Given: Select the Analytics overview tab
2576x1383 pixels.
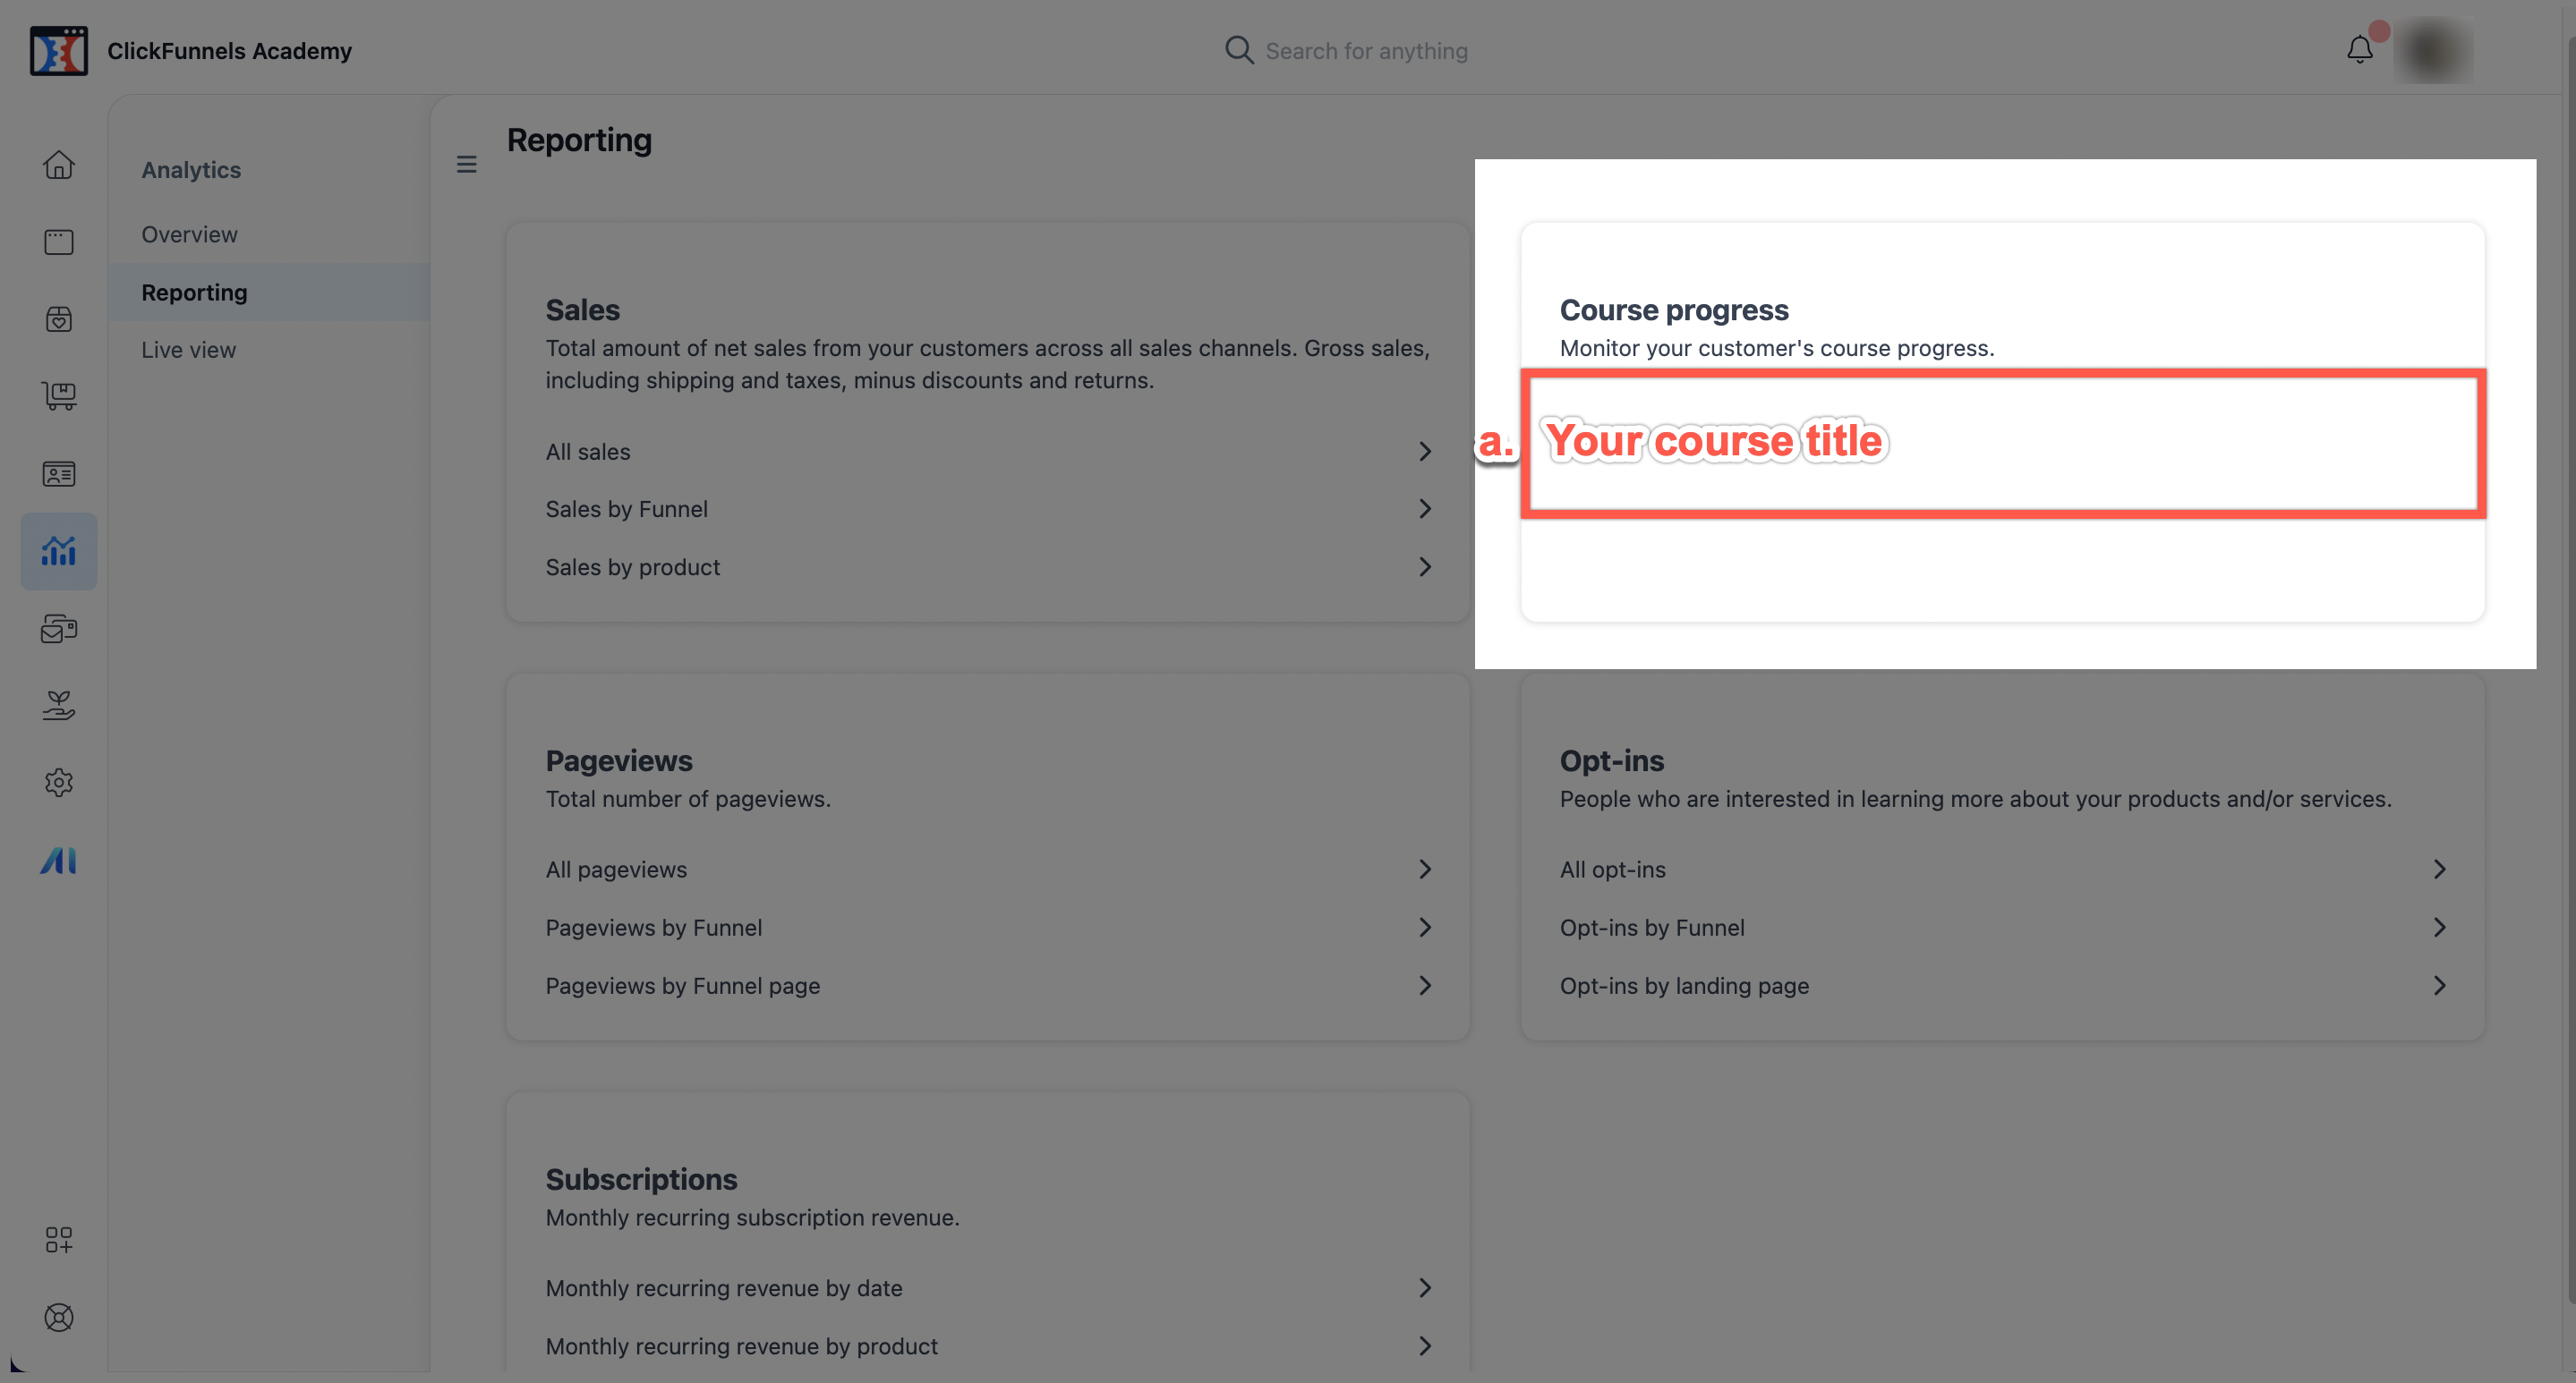Looking at the screenshot, I should [189, 233].
